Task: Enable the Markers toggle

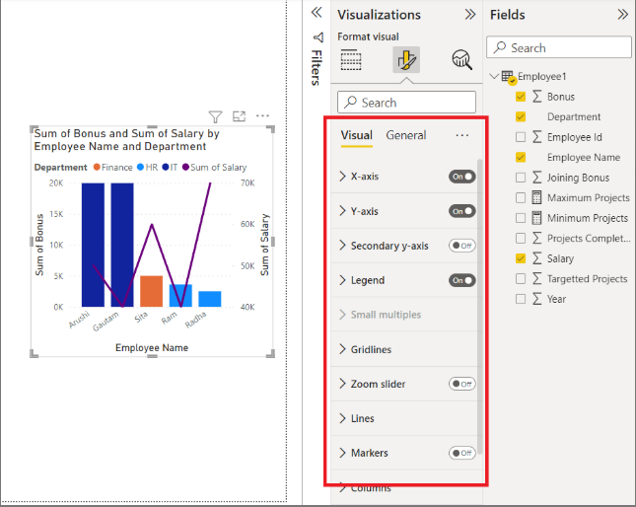Action: click(x=462, y=453)
